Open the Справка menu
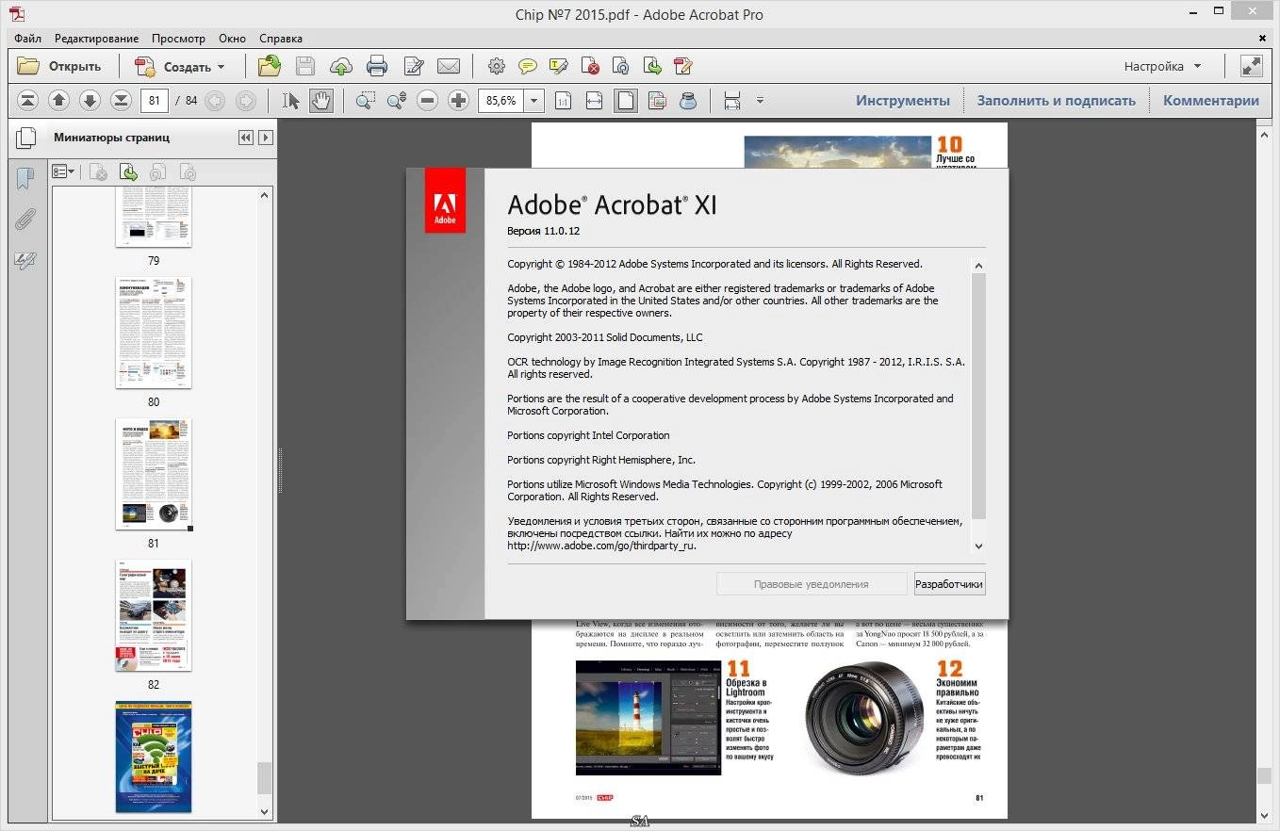 [281, 39]
